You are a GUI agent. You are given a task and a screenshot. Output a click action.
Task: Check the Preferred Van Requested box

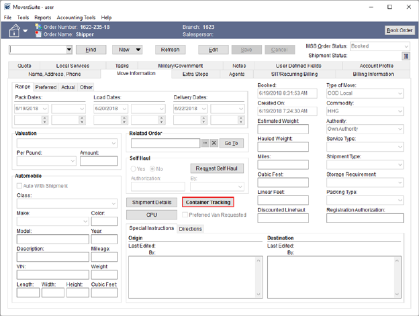185,215
